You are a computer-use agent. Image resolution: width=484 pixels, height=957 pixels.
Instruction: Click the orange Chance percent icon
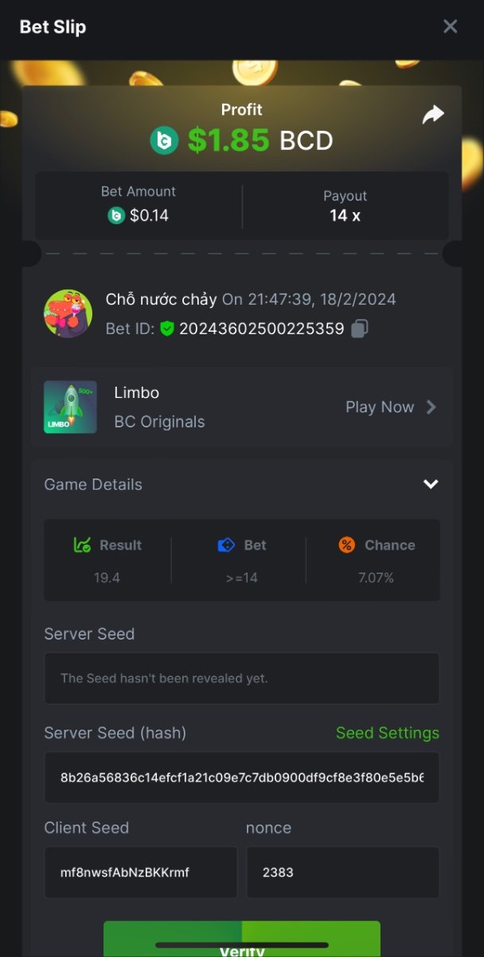click(346, 545)
